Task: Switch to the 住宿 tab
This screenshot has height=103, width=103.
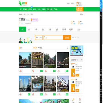Action: click(x=50, y=30)
